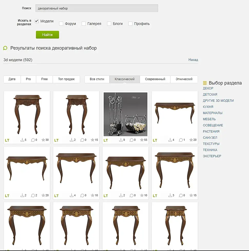Click the download icon under the fireplace set thumbnail
The width and height of the screenshot is (249, 251).
pyautogui.click(x=121, y=140)
